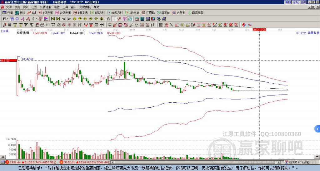Open the 设置 menu
Viewport: 320px width, 171px height.
click(57, 7)
